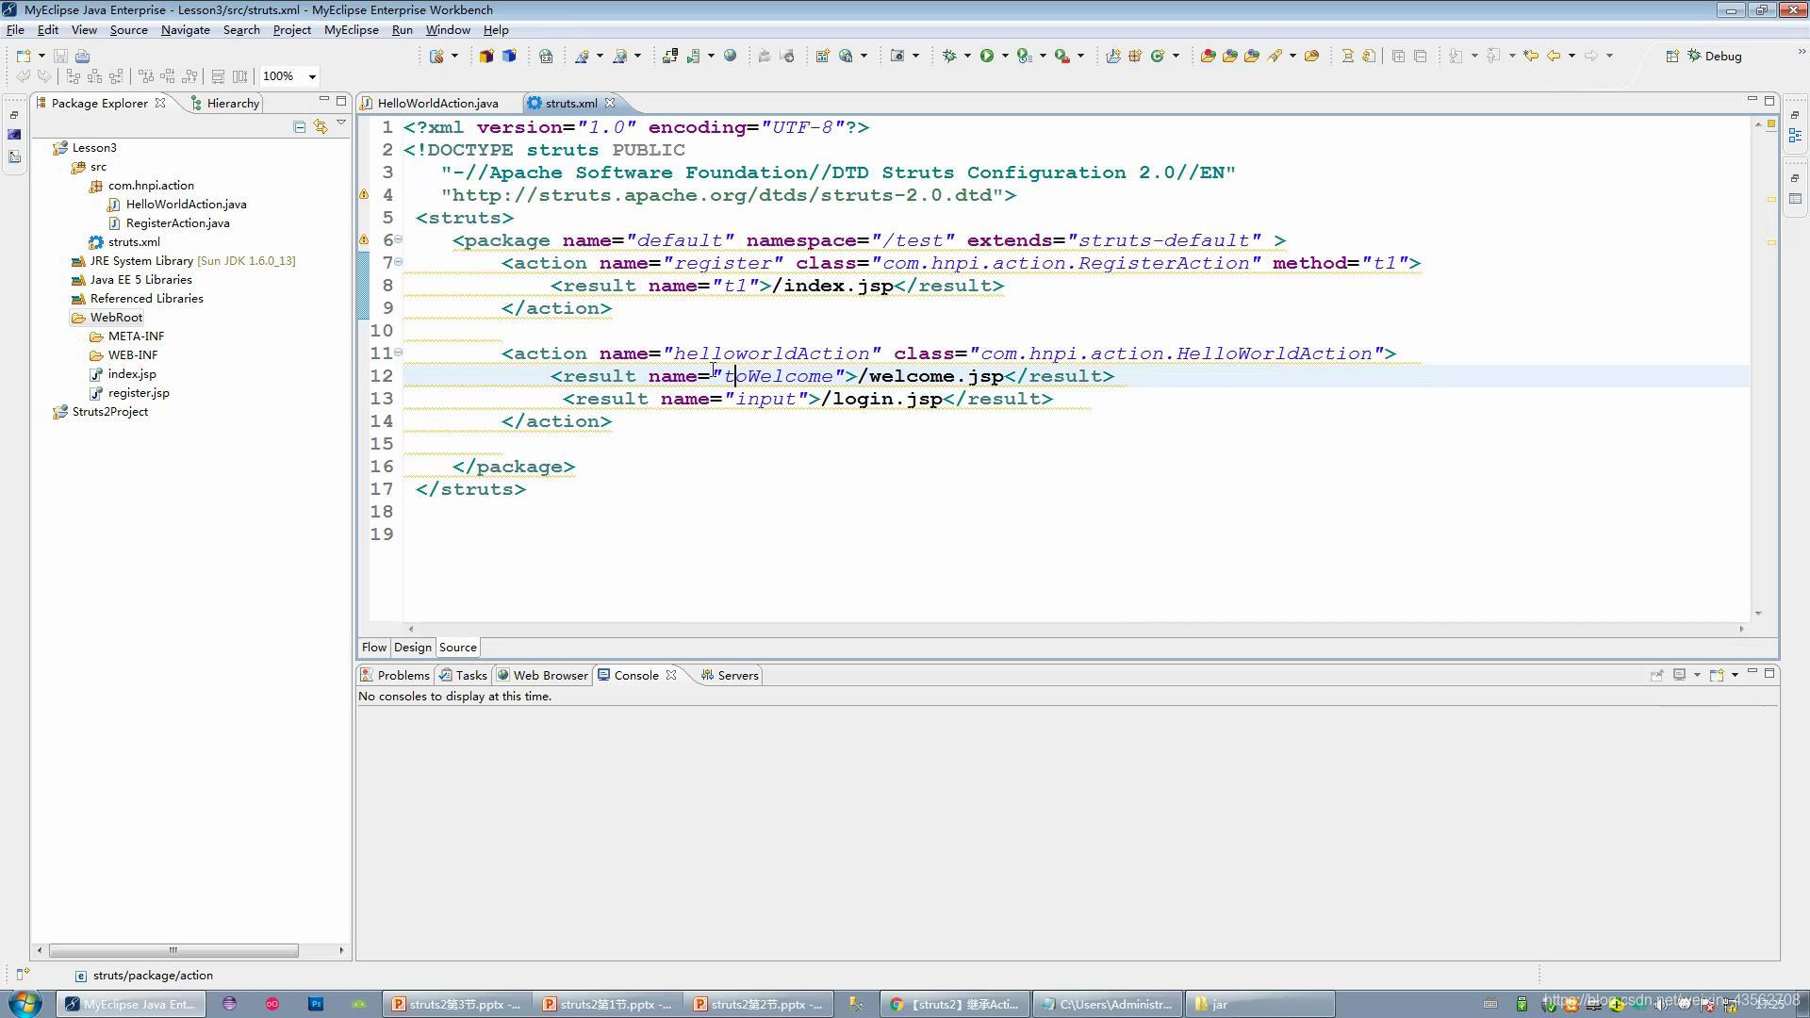This screenshot has height=1018, width=1810.
Task: Collapse the action fold on line 7
Action: click(x=398, y=262)
